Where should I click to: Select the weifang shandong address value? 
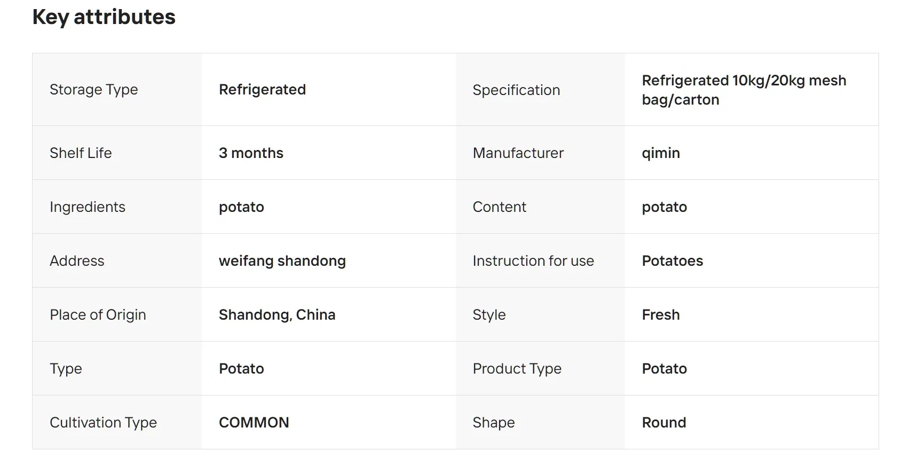tap(282, 261)
